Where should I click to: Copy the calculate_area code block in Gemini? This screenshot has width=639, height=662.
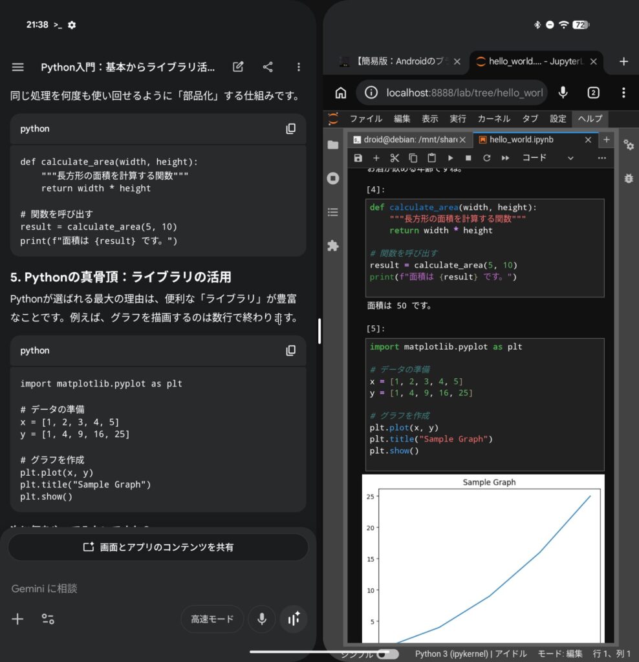coord(290,129)
